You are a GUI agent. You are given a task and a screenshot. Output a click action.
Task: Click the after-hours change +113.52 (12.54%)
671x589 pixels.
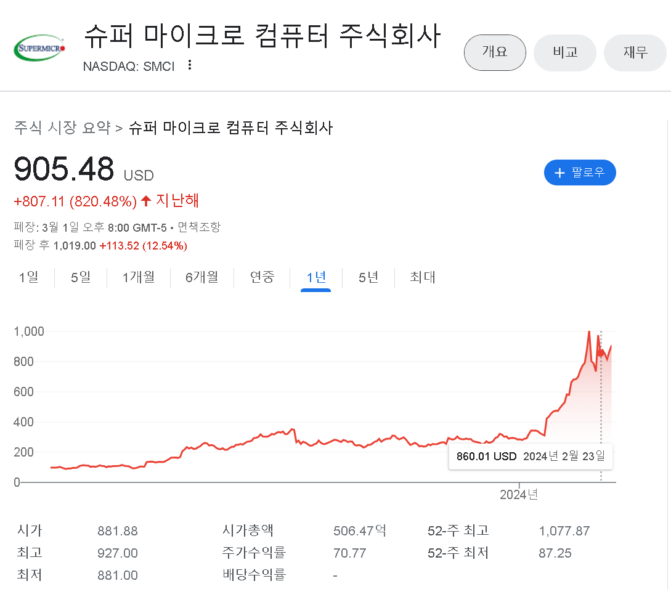point(144,246)
